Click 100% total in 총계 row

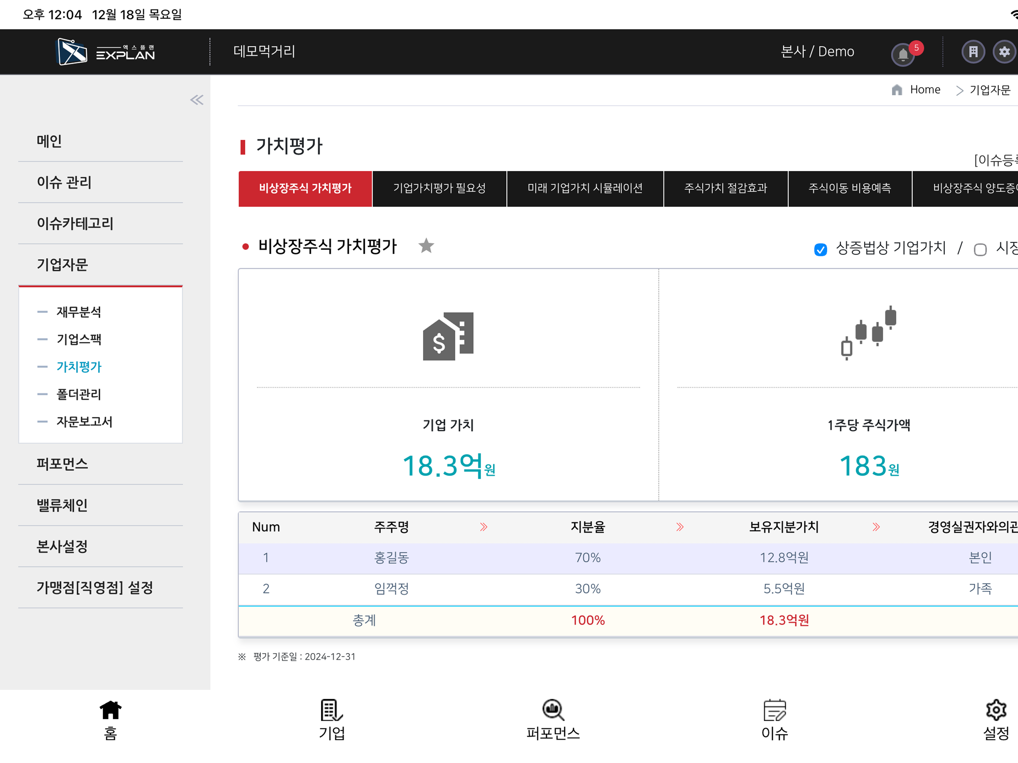588,621
